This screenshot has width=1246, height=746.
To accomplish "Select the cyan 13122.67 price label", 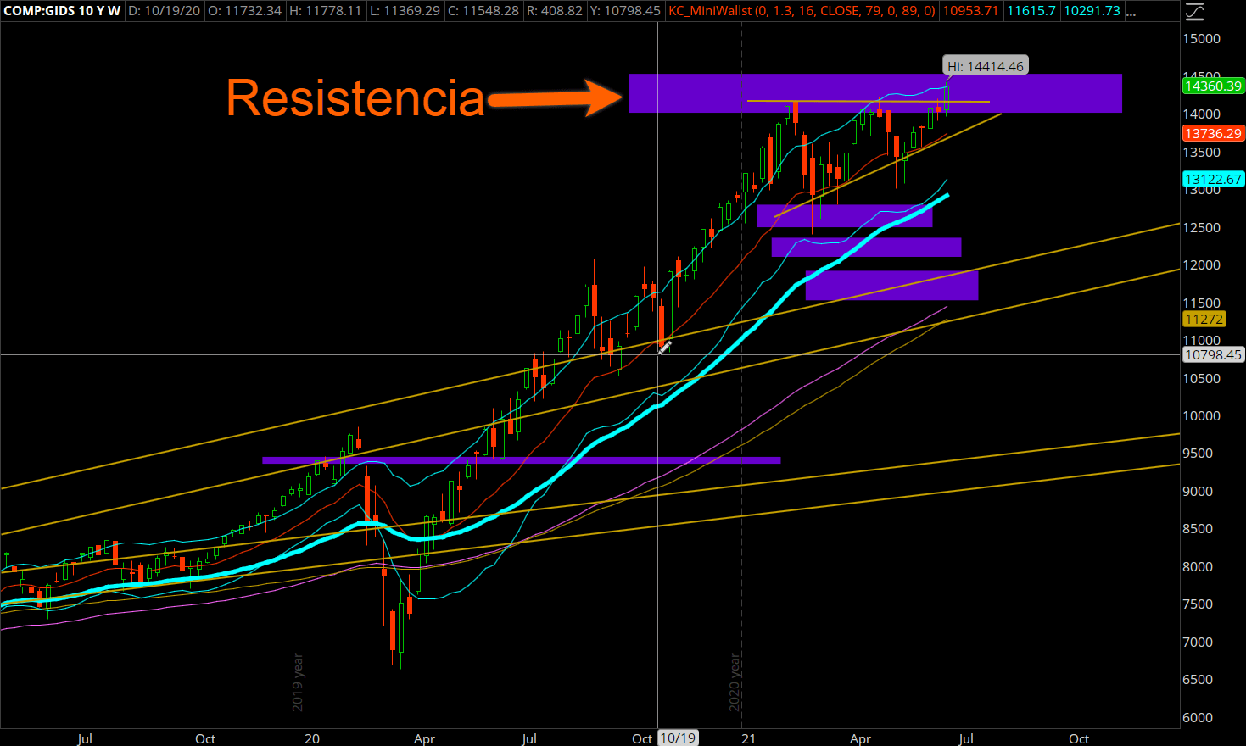I will 1211,179.
